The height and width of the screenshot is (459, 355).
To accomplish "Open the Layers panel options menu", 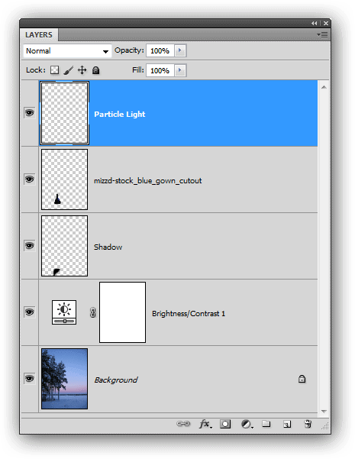I will point(322,35).
